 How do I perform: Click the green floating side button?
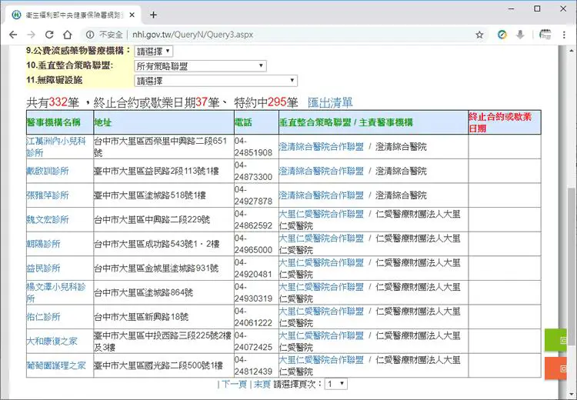point(555,340)
